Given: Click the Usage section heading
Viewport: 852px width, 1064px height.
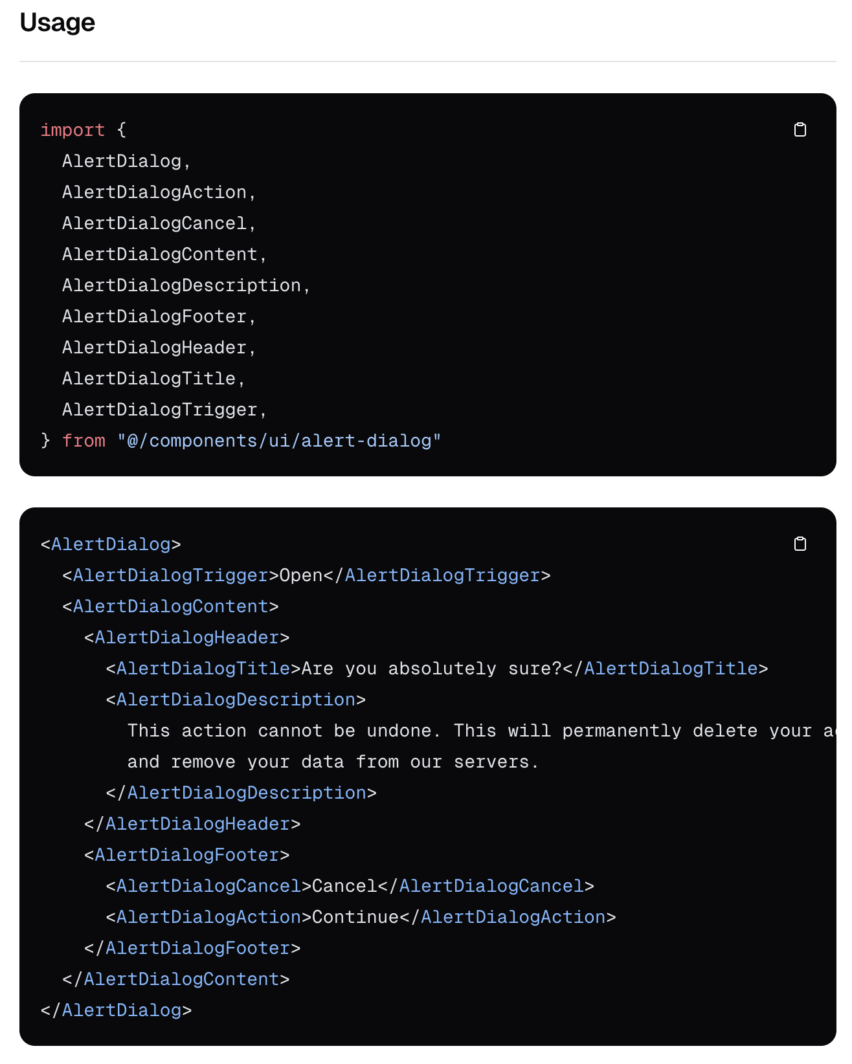Looking at the screenshot, I should 58,23.
